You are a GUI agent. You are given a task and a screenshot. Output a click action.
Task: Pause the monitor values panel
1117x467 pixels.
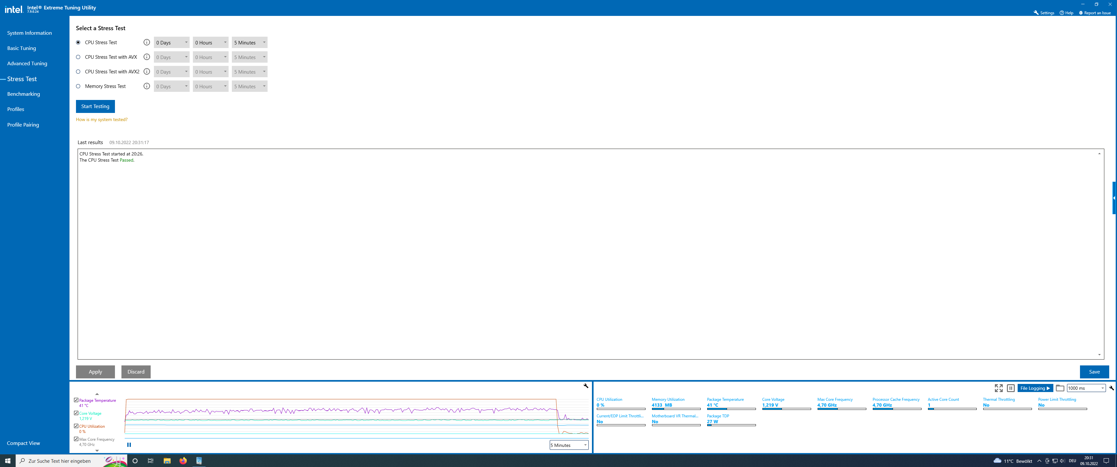pyautogui.click(x=1011, y=388)
